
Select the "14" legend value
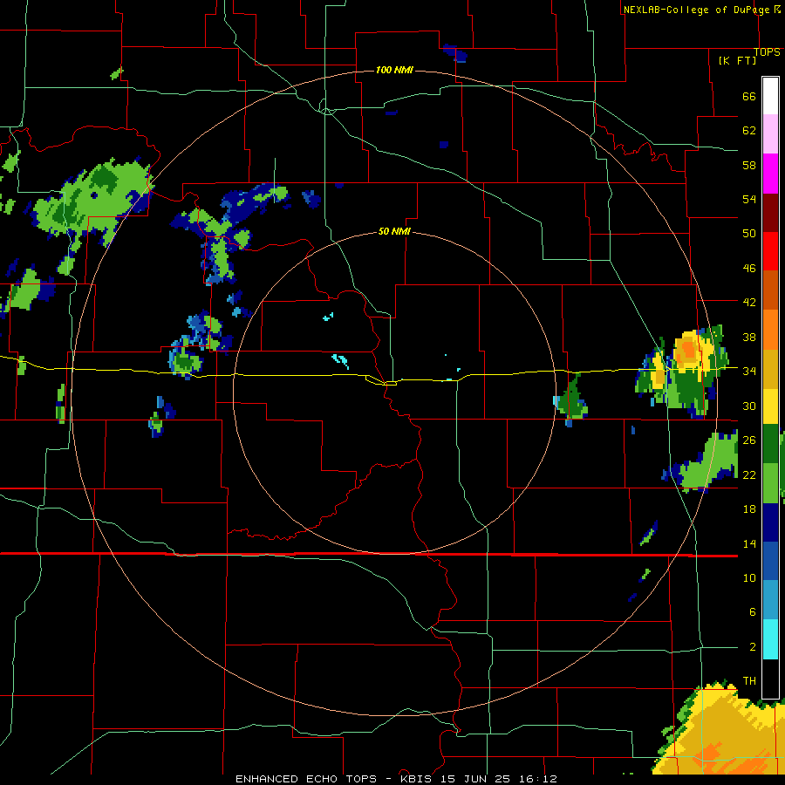pos(749,543)
